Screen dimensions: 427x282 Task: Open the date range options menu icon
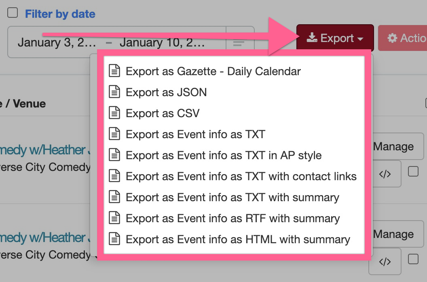coord(239,43)
